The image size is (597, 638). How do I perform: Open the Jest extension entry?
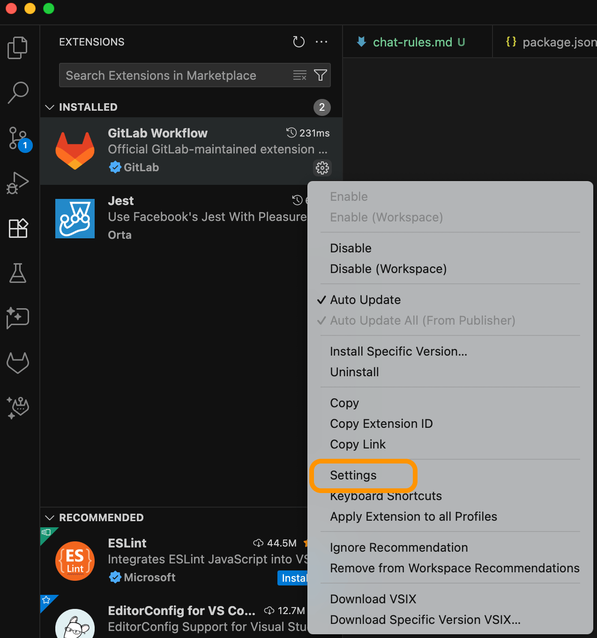(174, 219)
